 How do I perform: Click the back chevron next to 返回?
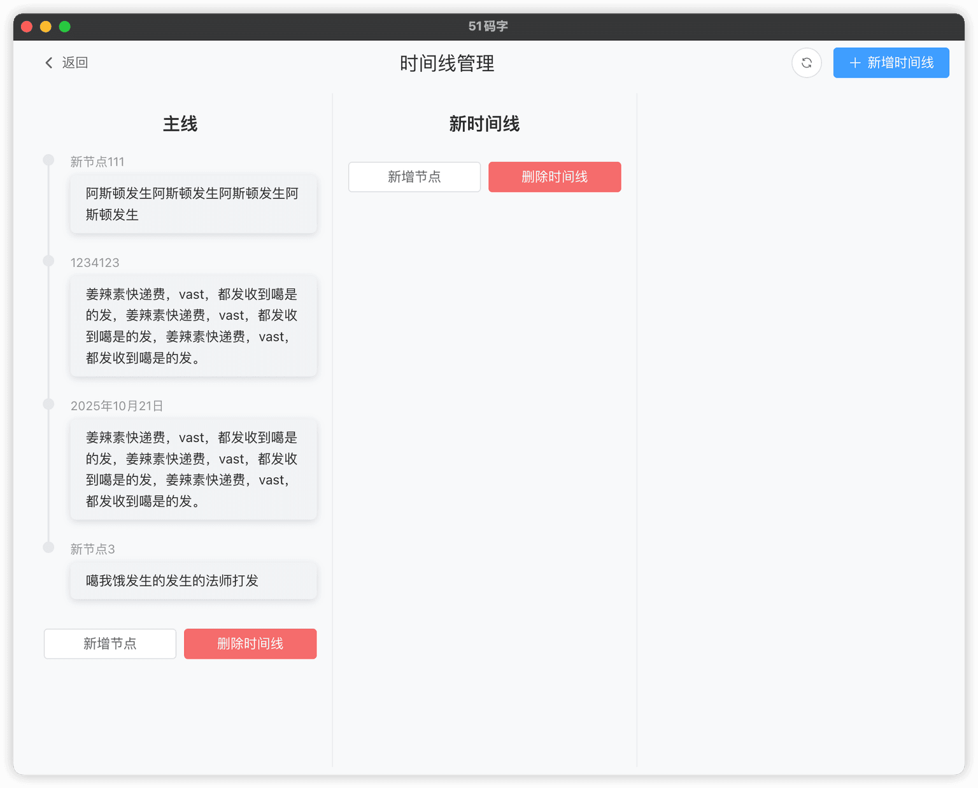(x=48, y=62)
